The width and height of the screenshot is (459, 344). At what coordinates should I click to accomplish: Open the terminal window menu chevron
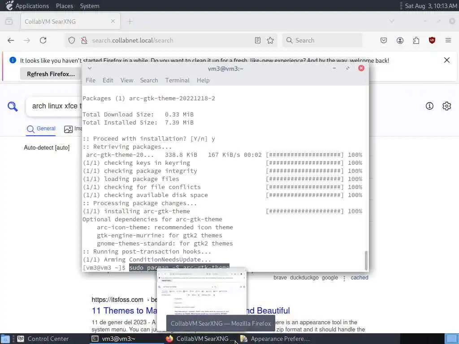(x=90, y=68)
